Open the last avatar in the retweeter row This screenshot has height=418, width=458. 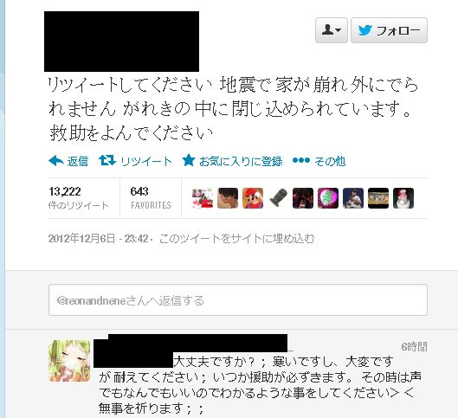pyautogui.click(x=403, y=198)
